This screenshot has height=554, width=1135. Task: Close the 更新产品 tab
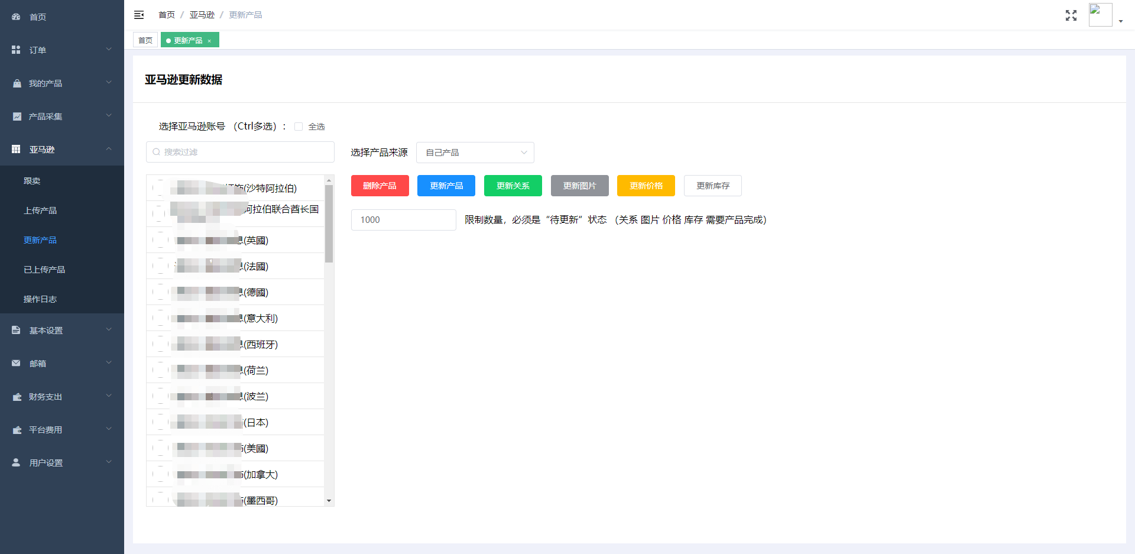[209, 41]
